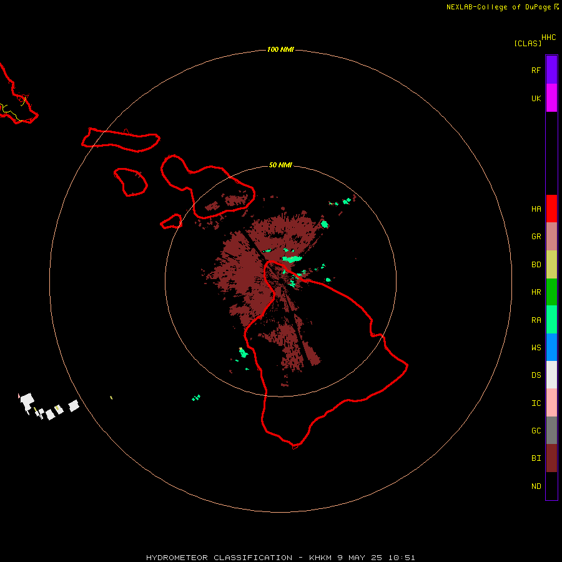Select the IC pink legend swatch
Image resolution: width=562 pixels, height=562 pixels.
click(551, 403)
